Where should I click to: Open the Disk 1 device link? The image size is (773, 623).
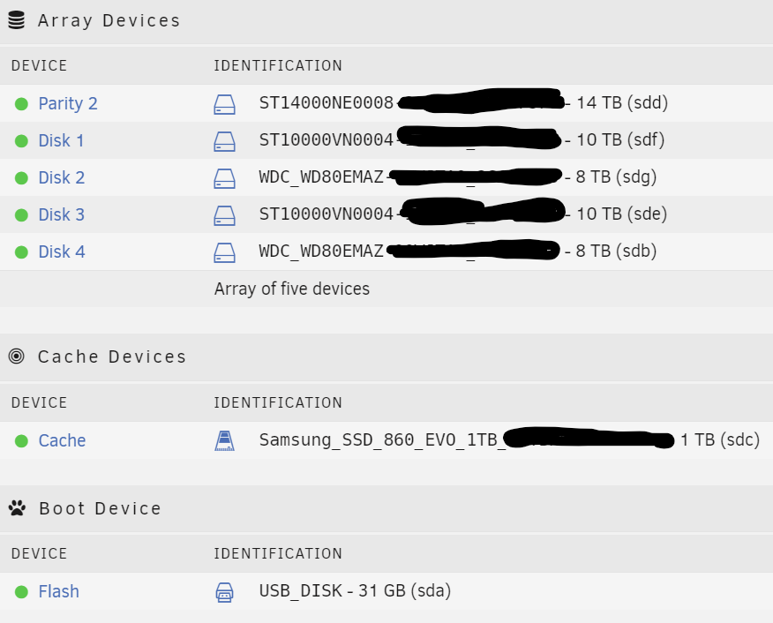tap(61, 140)
